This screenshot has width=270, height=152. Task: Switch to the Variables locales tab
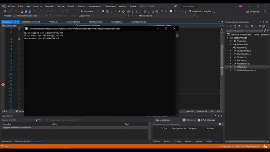tap(22, 141)
